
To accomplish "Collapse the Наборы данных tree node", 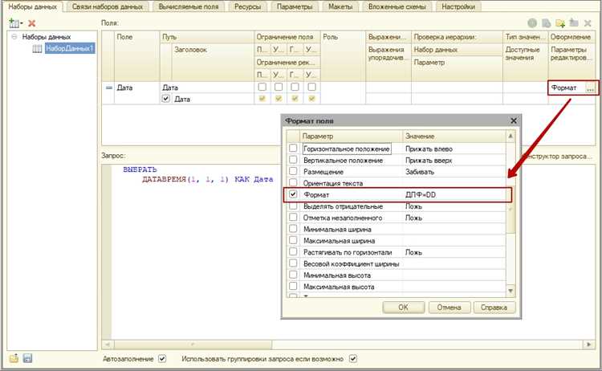I will click(14, 37).
